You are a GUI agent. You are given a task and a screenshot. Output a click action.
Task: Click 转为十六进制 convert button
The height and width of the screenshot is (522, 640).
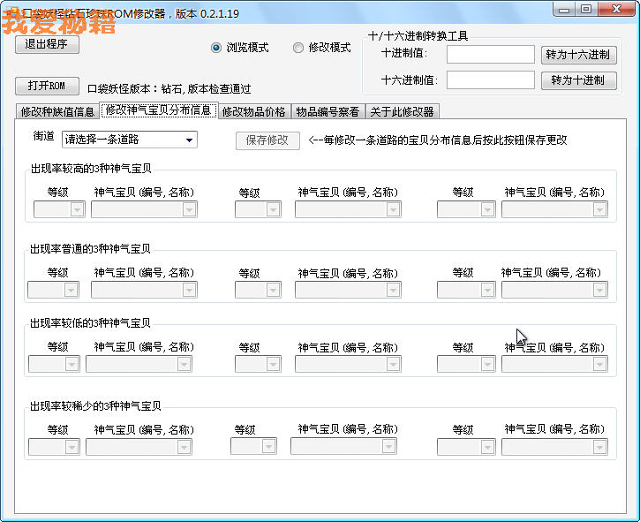point(577,55)
